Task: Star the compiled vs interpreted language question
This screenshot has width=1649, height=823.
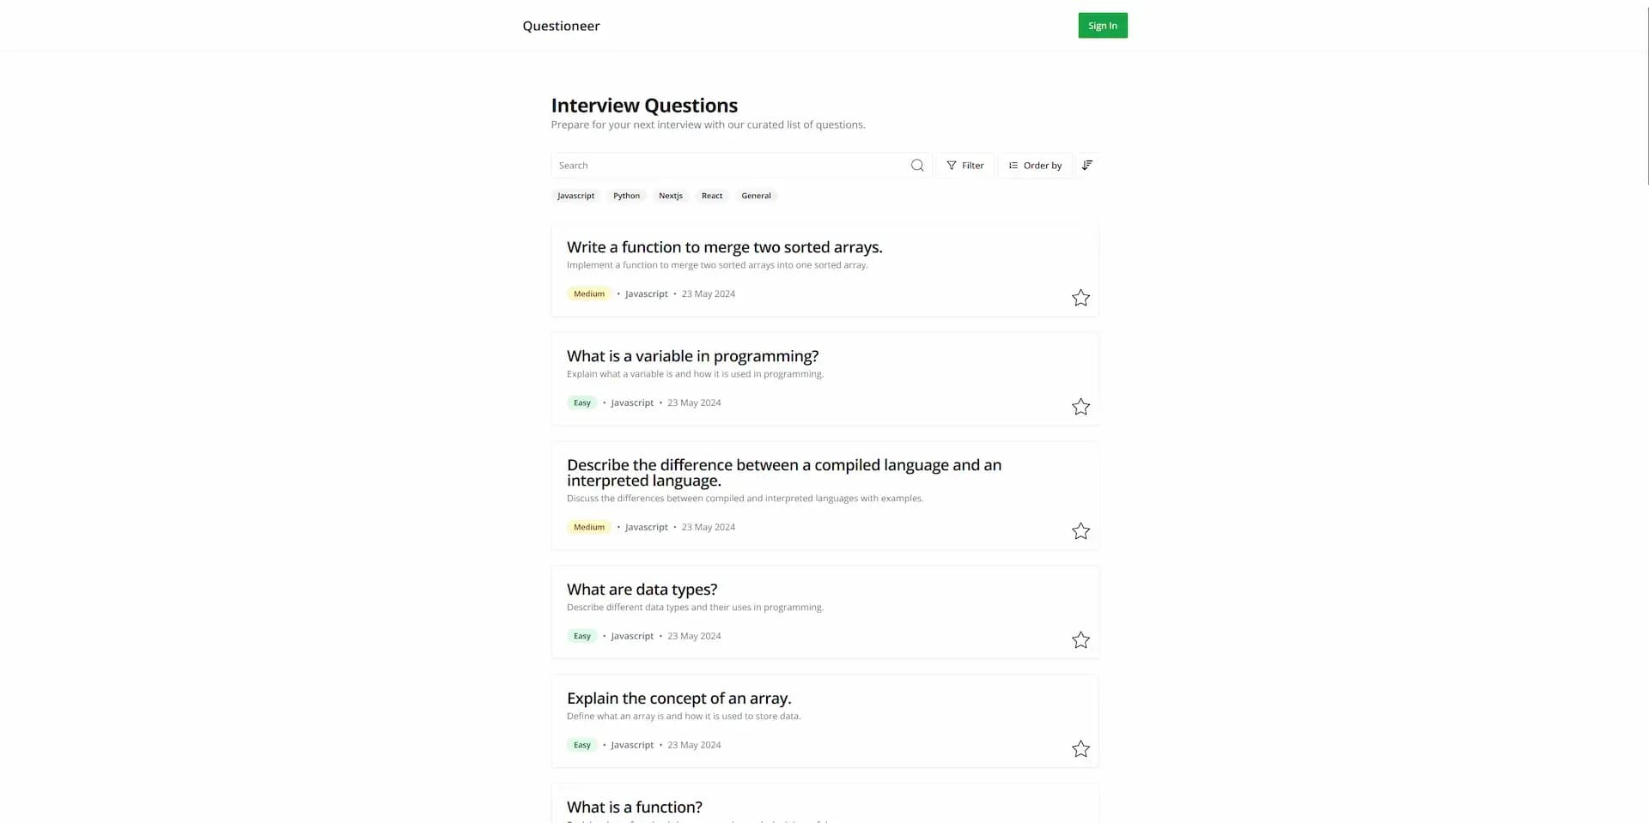Action: pyautogui.click(x=1080, y=531)
